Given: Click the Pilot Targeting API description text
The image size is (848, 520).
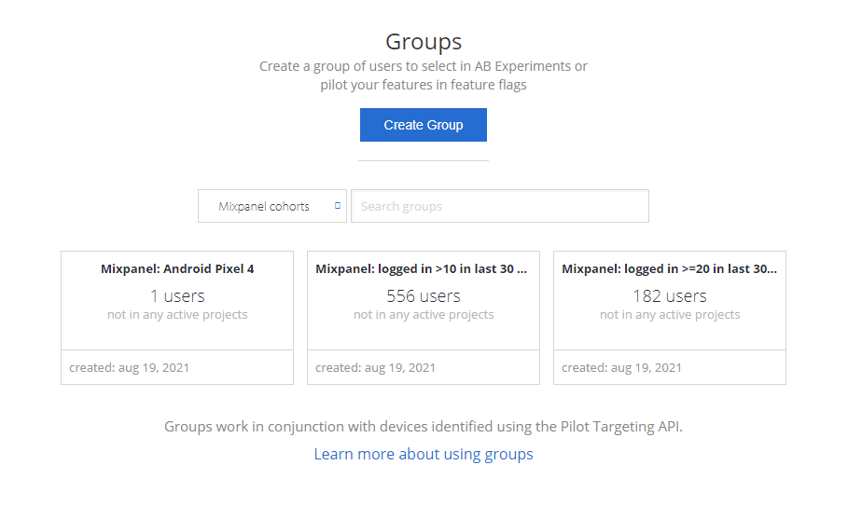Looking at the screenshot, I should click(423, 427).
